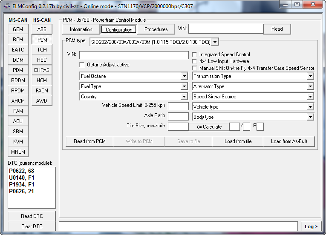Image resolution: width=326 pixels, height=235 pixels.
Task: Select the GEM module
Action: [x=18, y=29]
